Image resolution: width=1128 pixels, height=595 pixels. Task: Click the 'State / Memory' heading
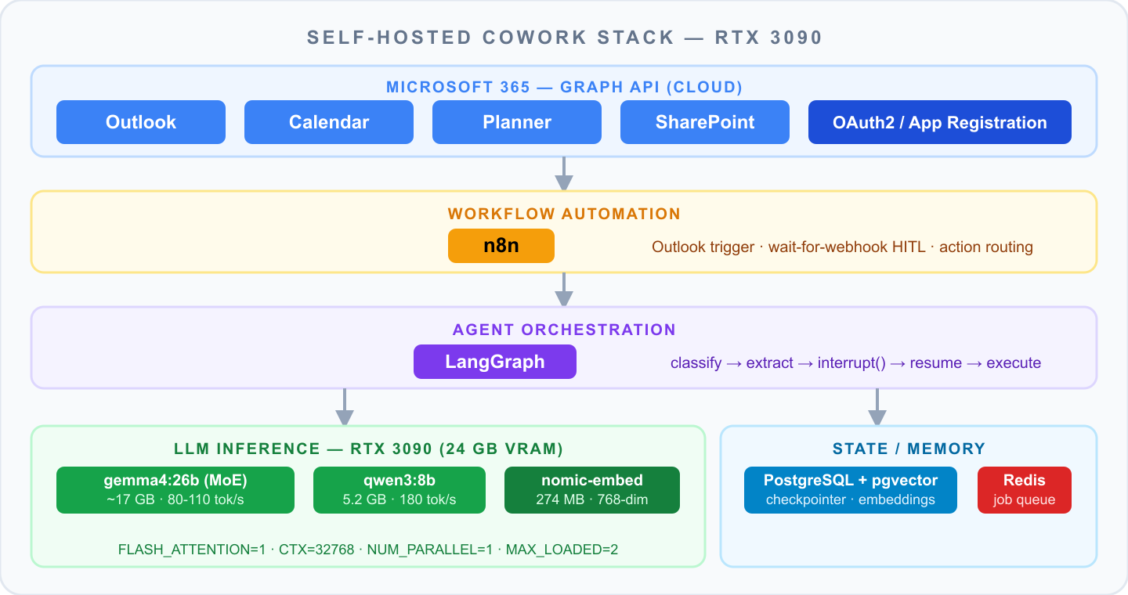(x=909, y=449)
